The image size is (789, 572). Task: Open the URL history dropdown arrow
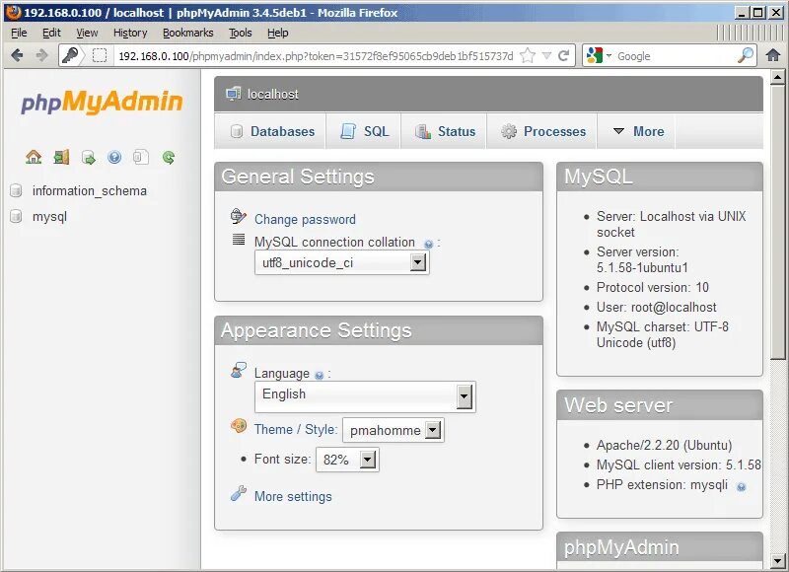click(x=547, y=56)
